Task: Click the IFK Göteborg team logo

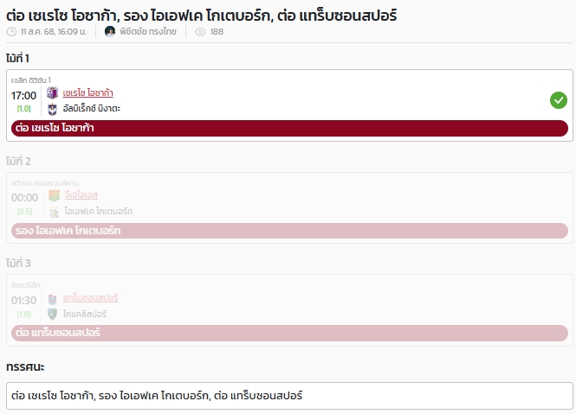Action: [54, 212]
